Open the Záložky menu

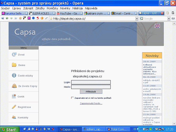(40, 8)
